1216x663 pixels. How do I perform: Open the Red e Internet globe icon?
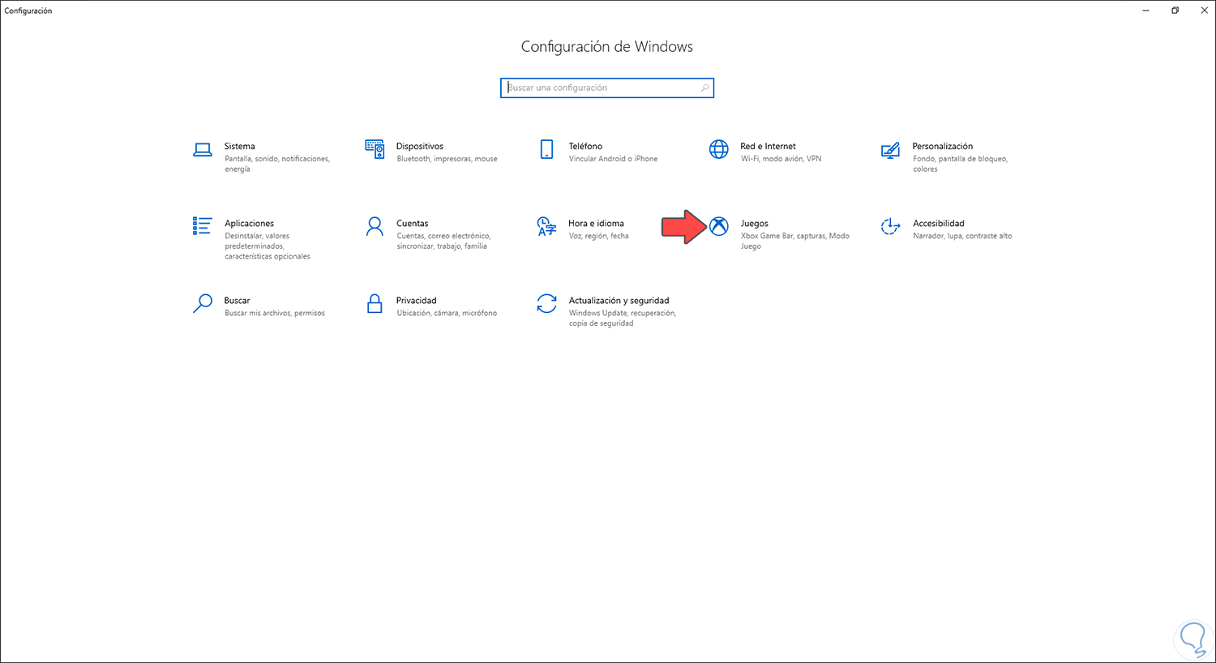pos(719,149)
